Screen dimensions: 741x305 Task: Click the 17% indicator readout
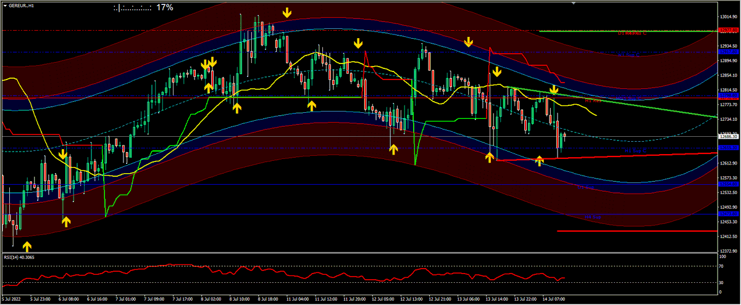coord(165,7)
